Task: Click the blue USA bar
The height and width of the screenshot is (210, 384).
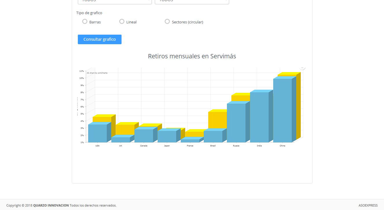Action: 98,133
